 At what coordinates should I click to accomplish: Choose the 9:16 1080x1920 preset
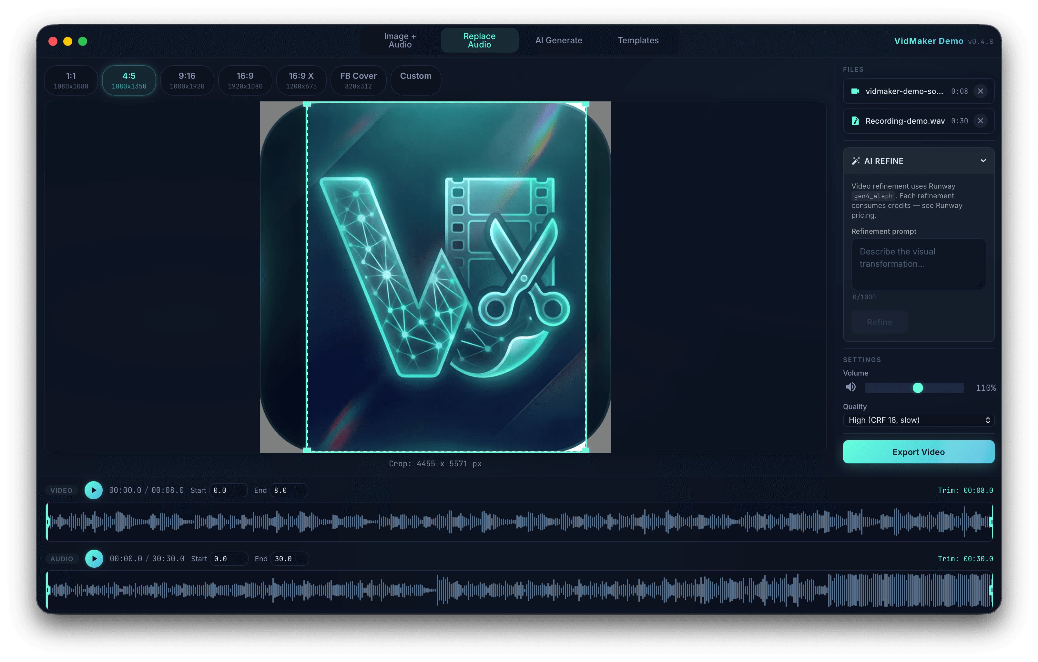pos(187,80)
